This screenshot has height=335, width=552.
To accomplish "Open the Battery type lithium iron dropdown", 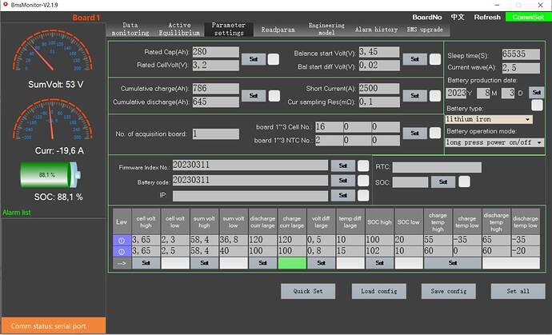I will (489, 119).
